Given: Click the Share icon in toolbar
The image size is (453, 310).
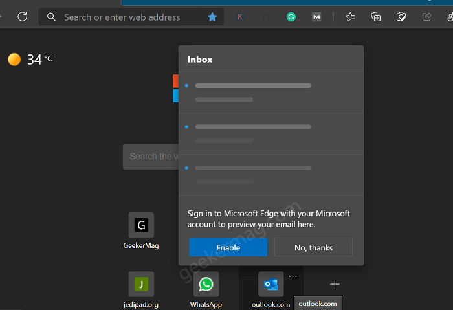Looking at the screenshot, I should click(426, 17).
